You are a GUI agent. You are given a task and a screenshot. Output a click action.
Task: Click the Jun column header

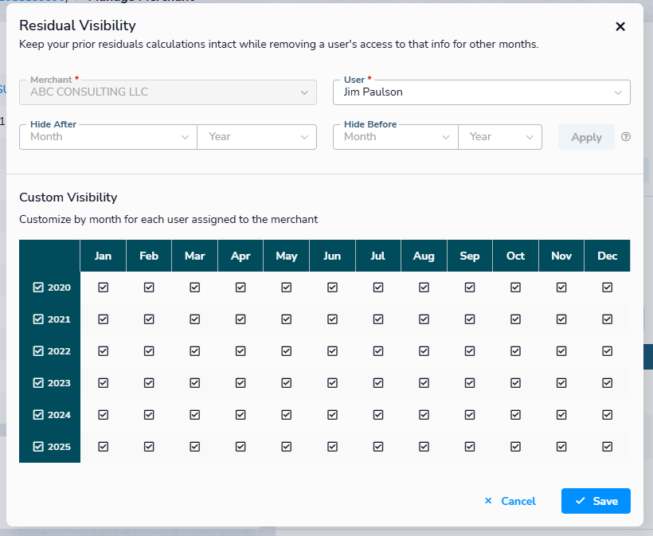click(x=332, y=256)
